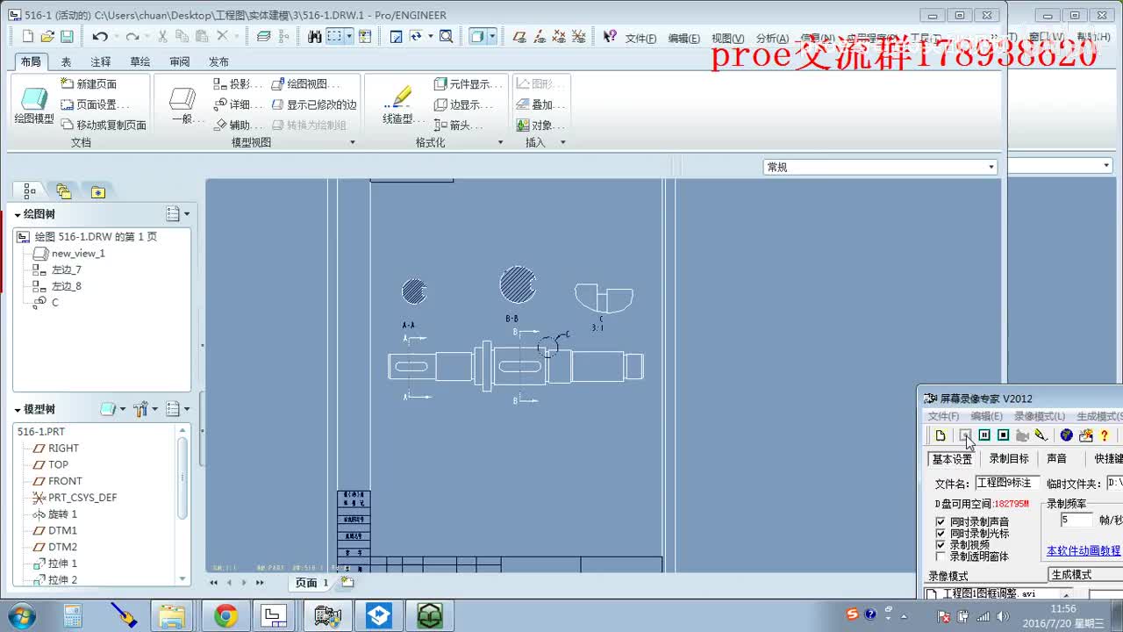Select 左边_7 in the drawing tree

[x=57, y=269]
